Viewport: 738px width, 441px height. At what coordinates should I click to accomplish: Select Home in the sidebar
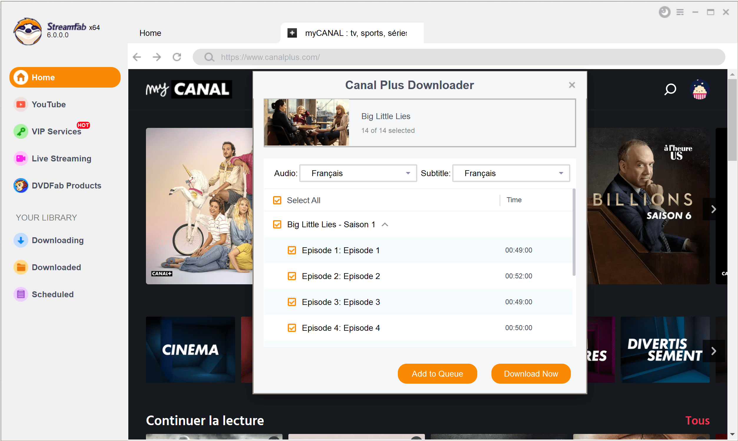pos(65,77)
